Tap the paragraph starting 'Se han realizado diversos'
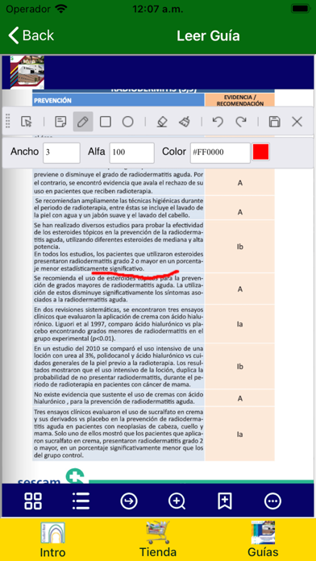 pyautogui.click(x=118, y=247)
